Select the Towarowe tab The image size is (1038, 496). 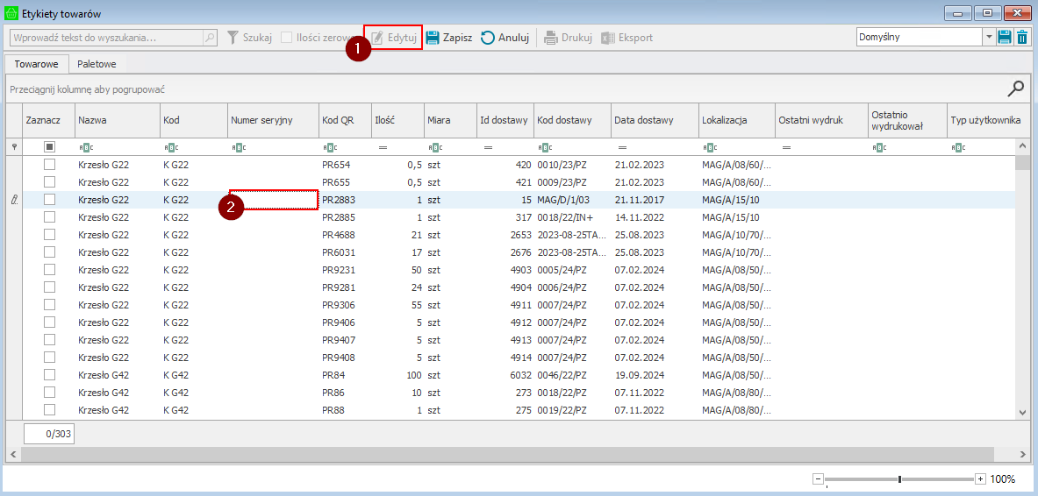pyautogui.click(x=36, y=64)
